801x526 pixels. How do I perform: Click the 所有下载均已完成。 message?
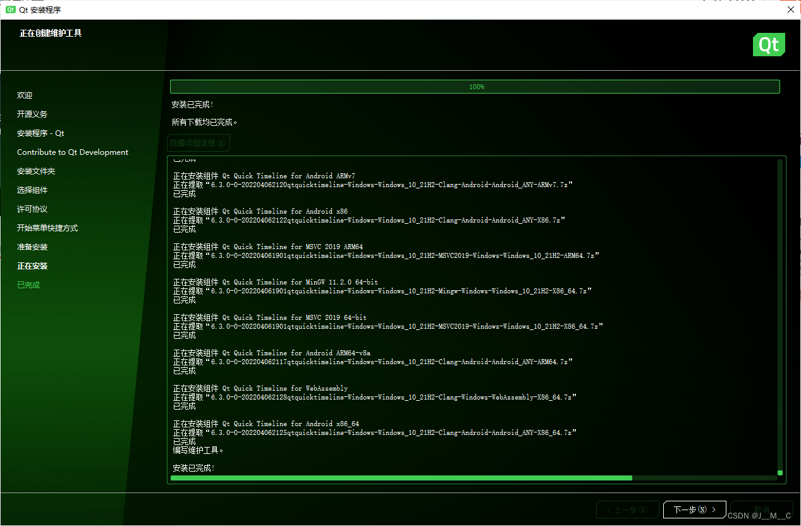204,122
